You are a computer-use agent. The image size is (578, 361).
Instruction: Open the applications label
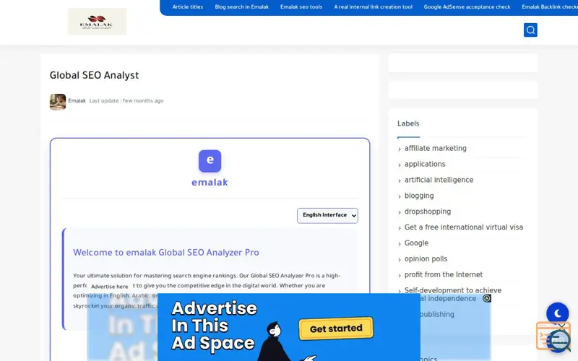pyautogui.click(x=425, y=164)
